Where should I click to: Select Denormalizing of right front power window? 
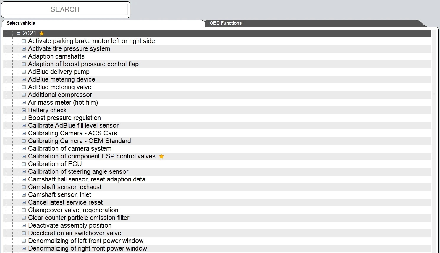(x=88, y=249)
